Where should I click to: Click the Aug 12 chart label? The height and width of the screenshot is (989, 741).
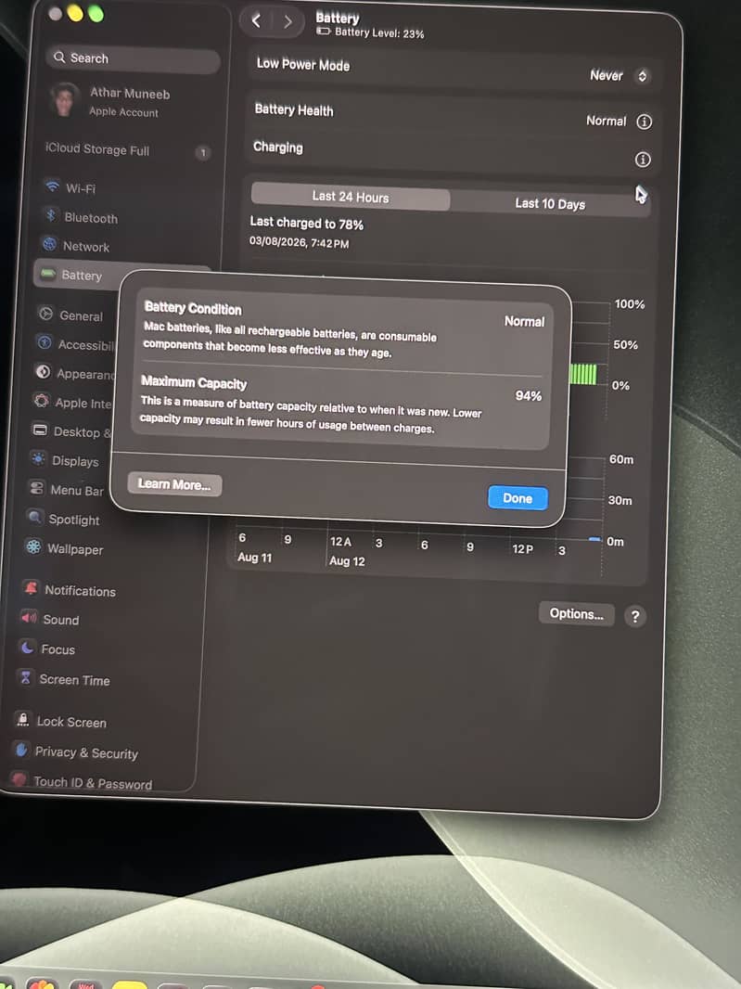(347, 560)
